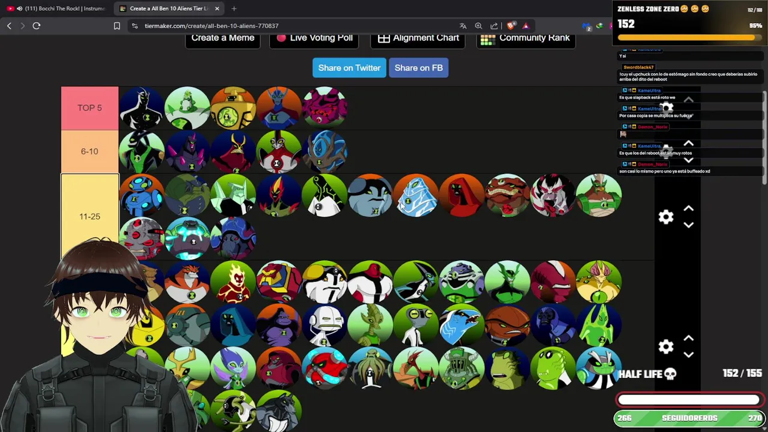Select the purple gorilla alien thumbnail

(x=278, y=325)
